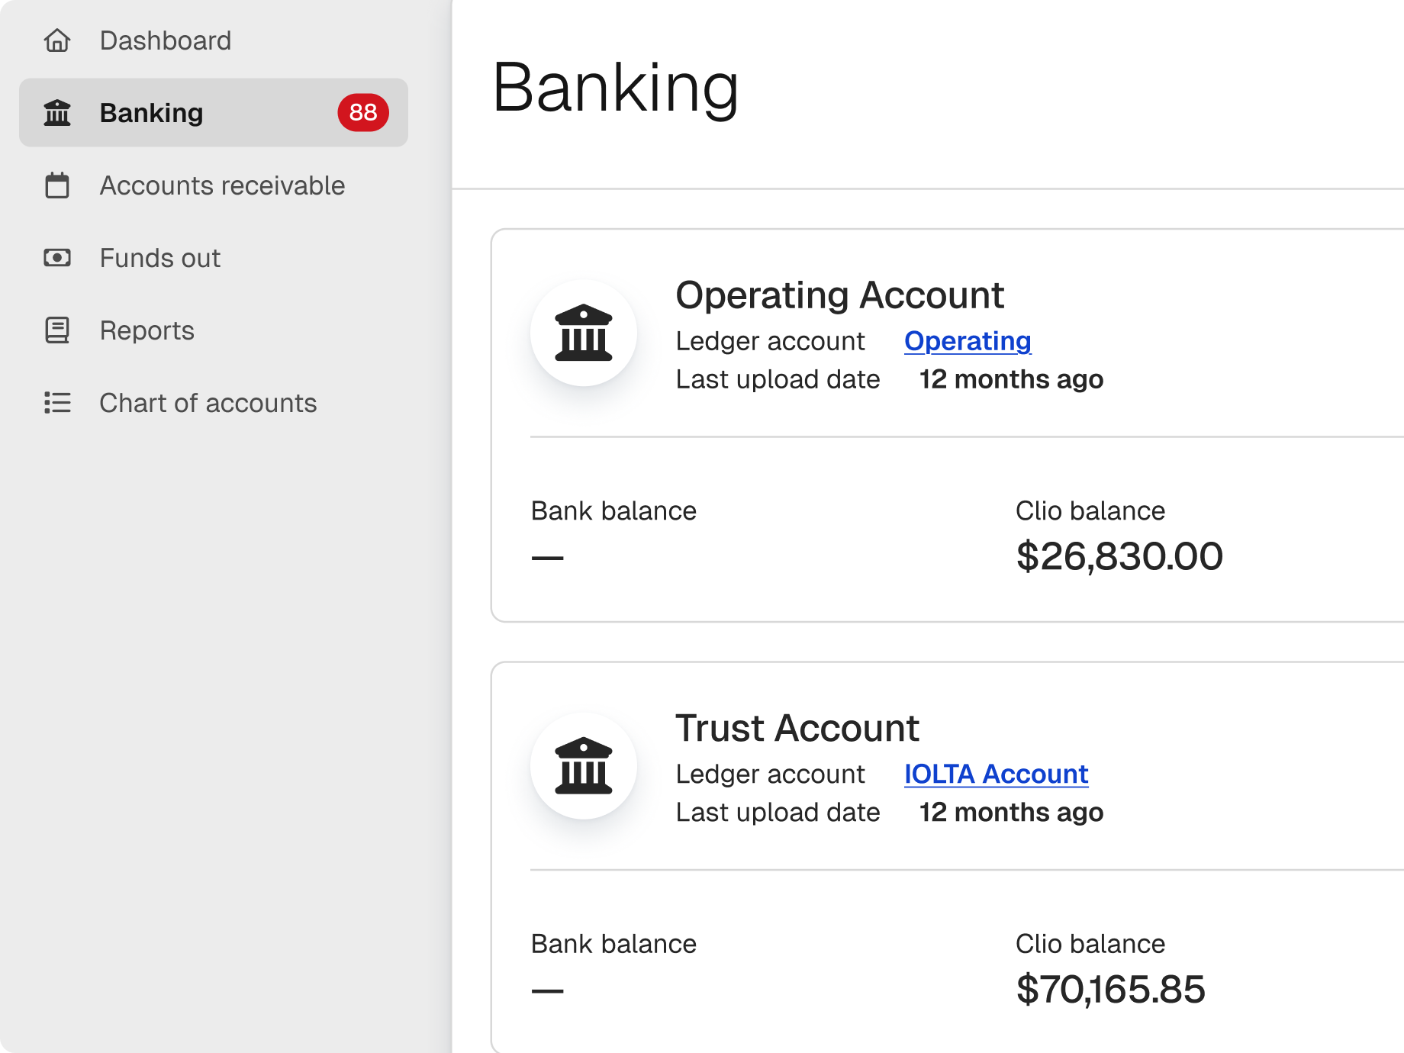This screenshot has height=1053, width=1404.
Task: Click Operating Account's 12 months ago date
Action: [1011, 379]
